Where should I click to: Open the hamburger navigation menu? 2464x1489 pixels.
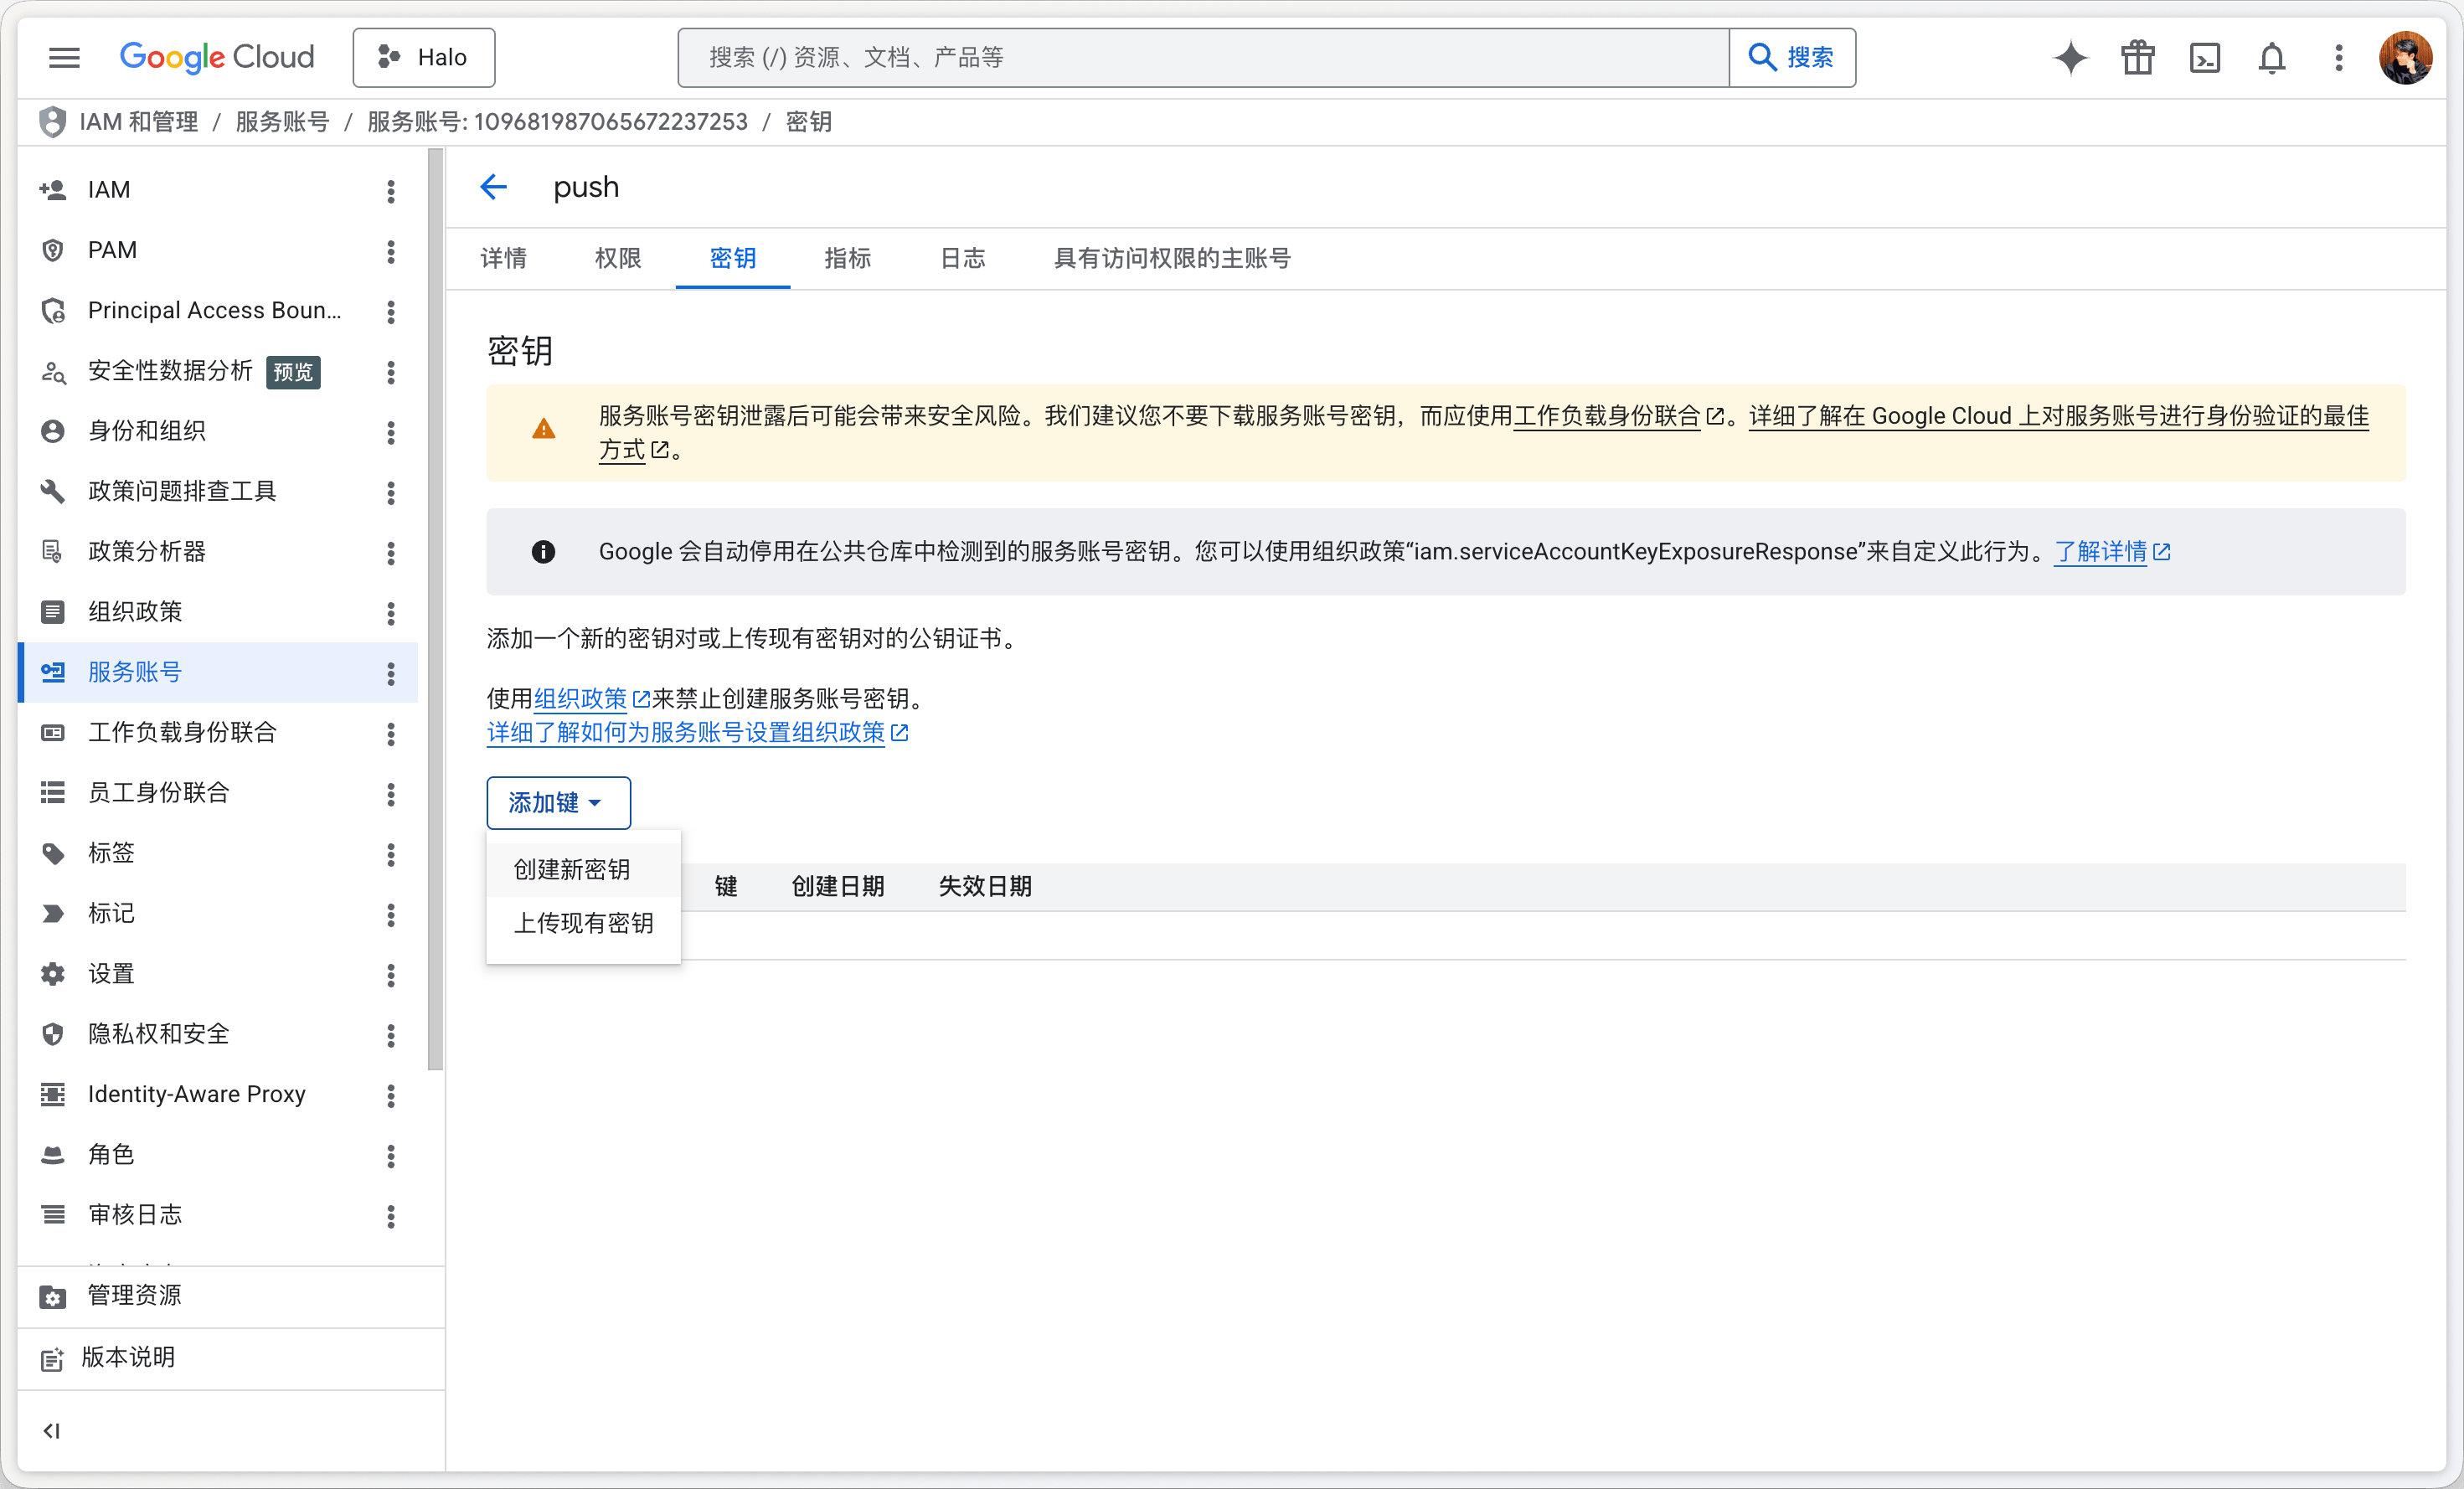point(64,58)
